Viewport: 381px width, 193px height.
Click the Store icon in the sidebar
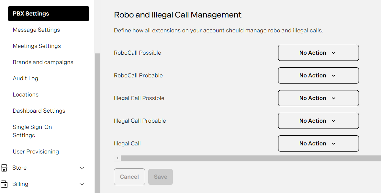click(4, 168)
